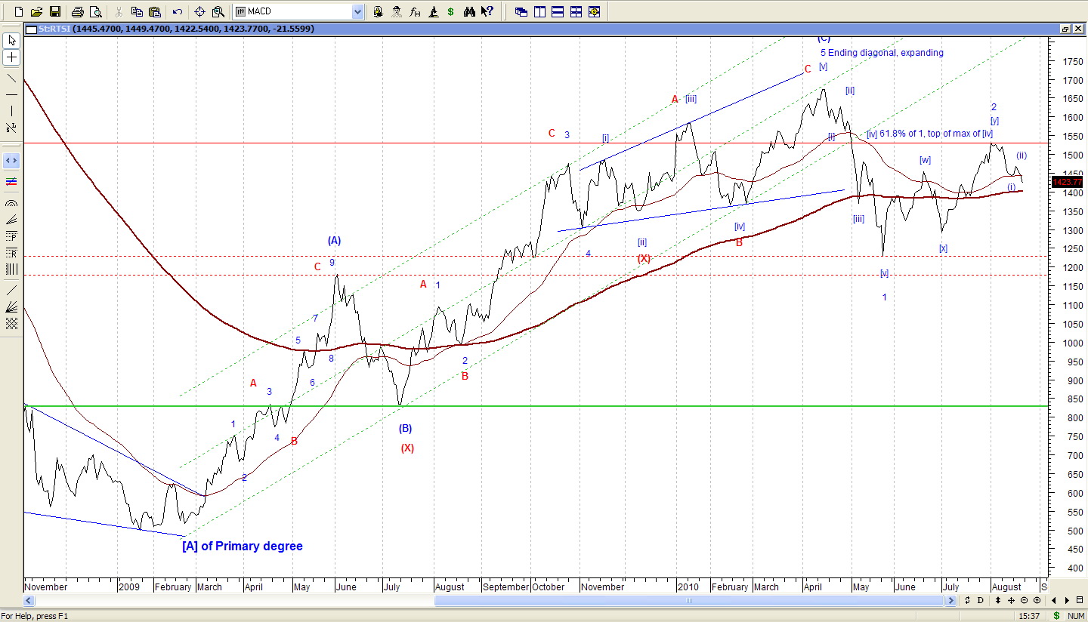
Task: Open the System Tester microscope icon
Action: click(433, 11)
